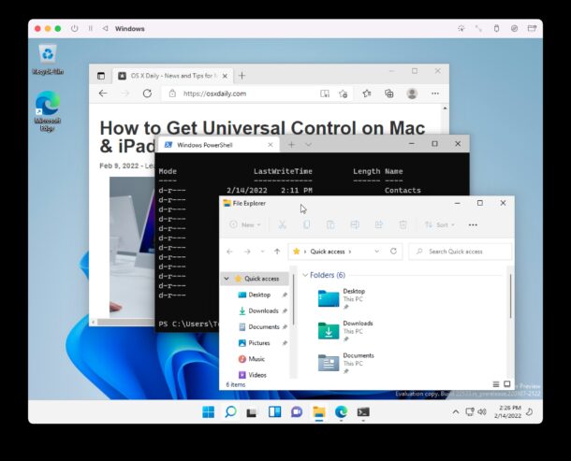Screen dimensions: 571x461
Task: Collapse the Folders (6) group
Action: [305, 275]
